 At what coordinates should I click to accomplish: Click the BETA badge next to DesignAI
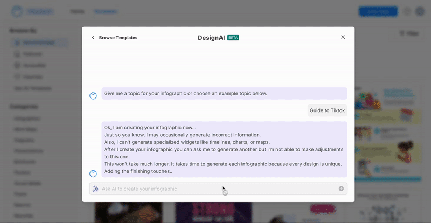233,38
